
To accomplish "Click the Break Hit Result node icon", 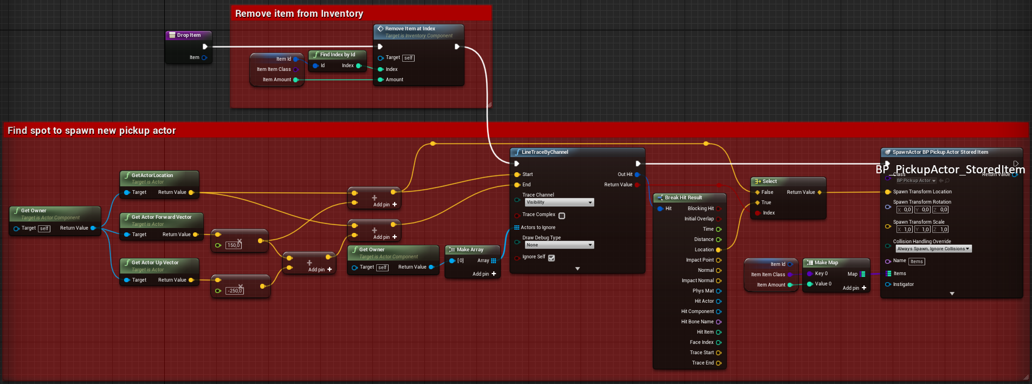I will [x=660, y=198].
